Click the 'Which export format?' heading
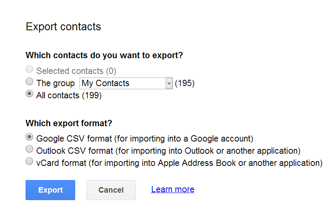 point(69,123)
